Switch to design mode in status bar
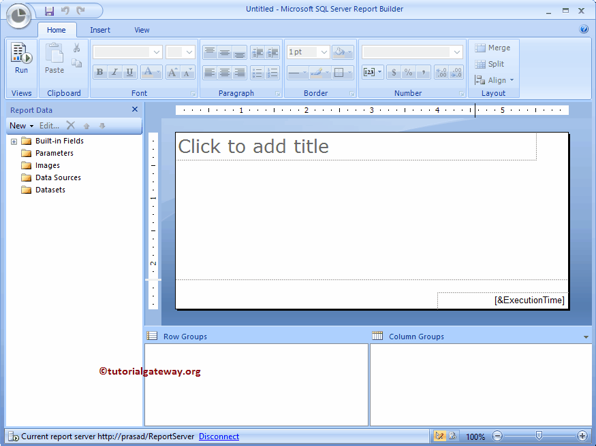 (x=439, y=436)
